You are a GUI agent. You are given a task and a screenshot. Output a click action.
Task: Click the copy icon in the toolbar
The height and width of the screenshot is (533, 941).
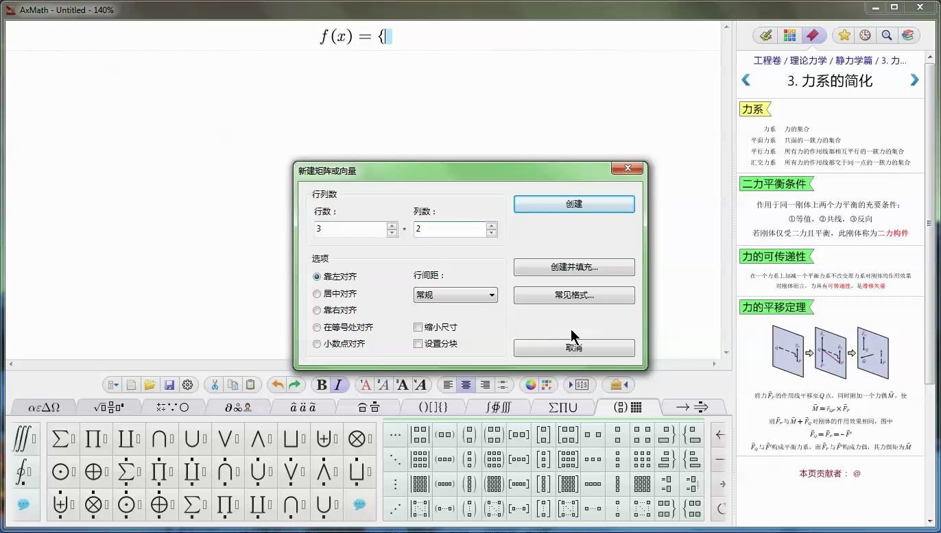pos(233,385)
